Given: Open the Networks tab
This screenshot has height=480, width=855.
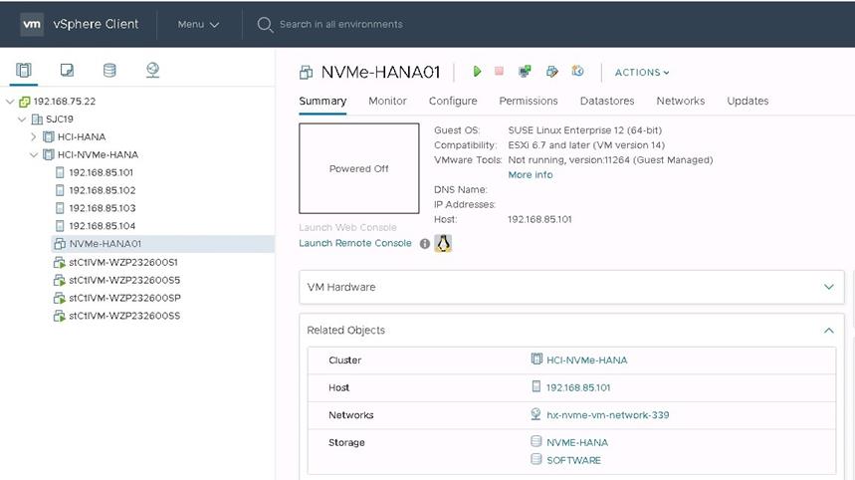Looking at the screenshot, I should pos(681,101).
